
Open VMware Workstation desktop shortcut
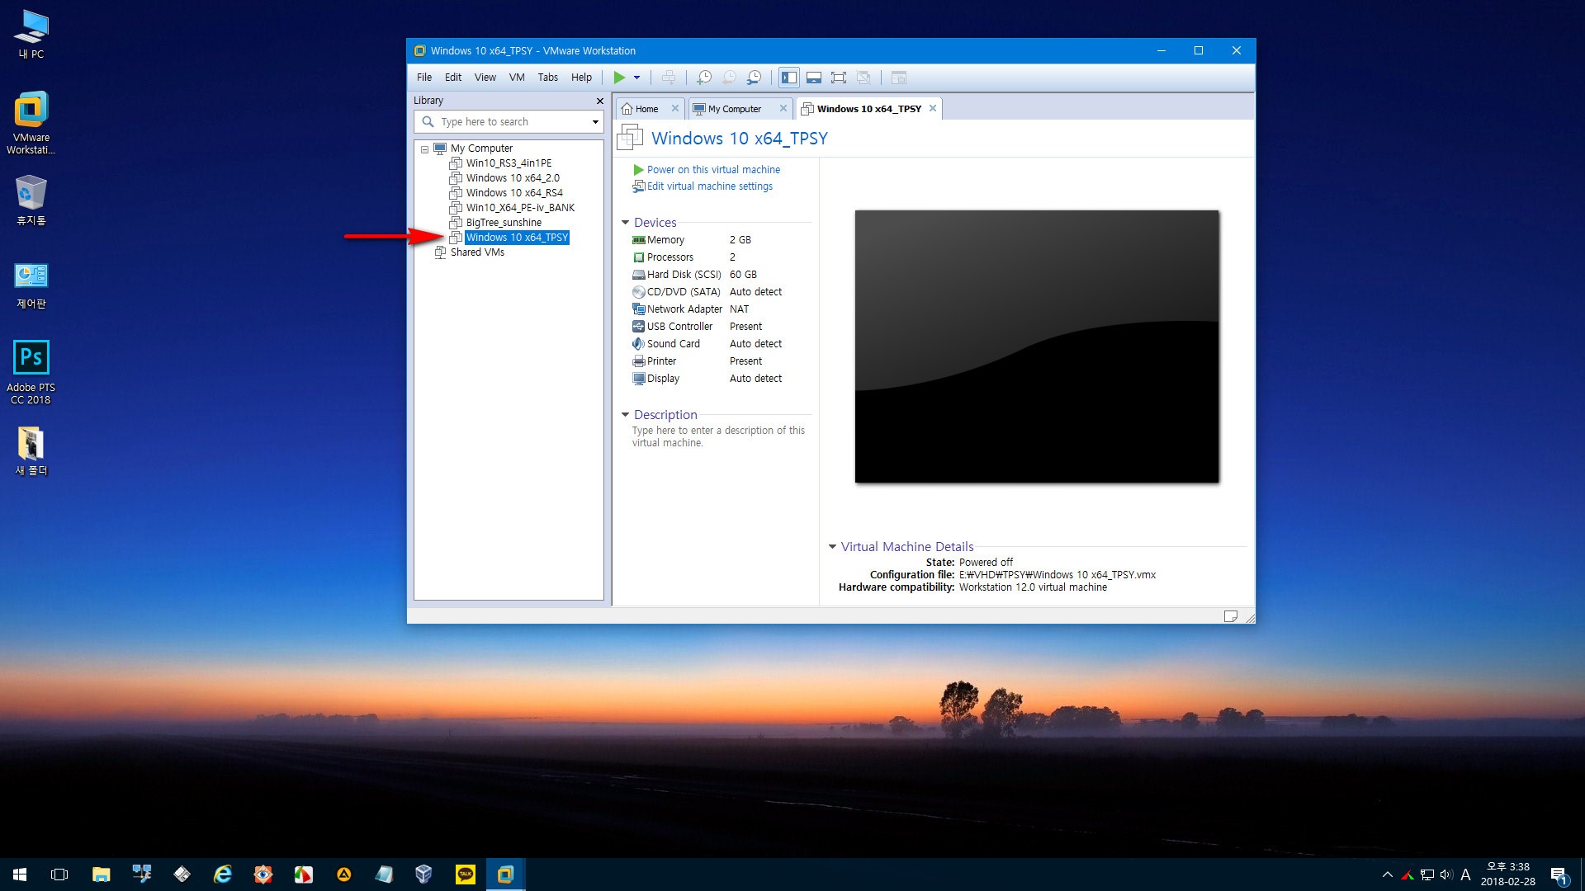coord(31,123)
